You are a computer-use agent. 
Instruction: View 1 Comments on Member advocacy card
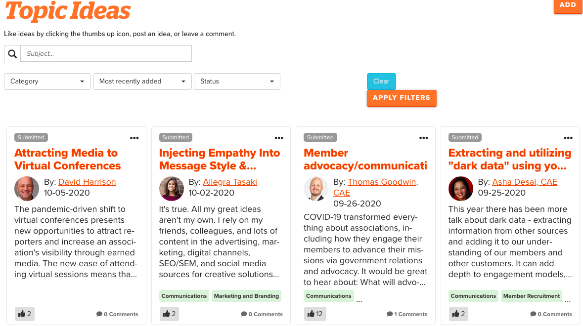(x=407, y=314)
